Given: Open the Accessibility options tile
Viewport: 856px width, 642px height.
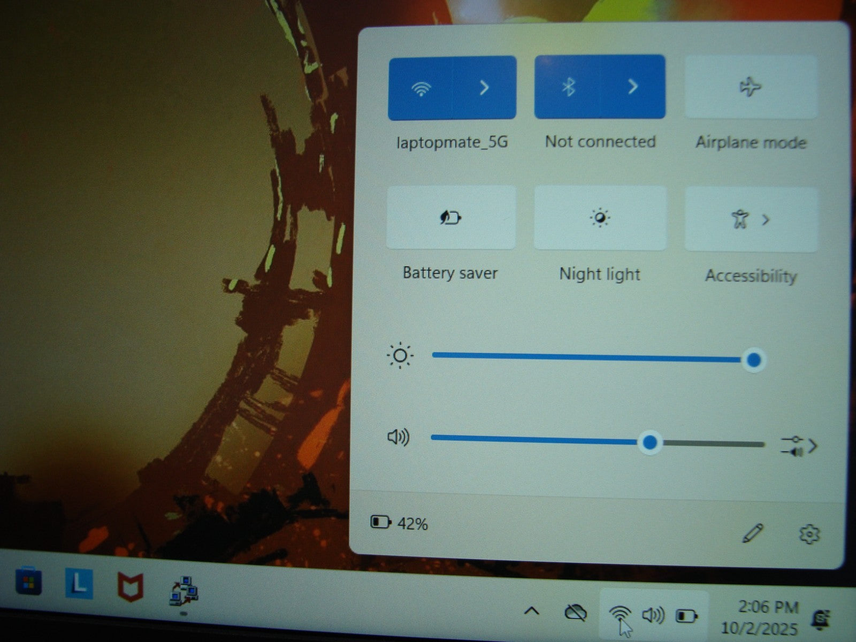Looking at the screenshot, I should click(751, 219).
